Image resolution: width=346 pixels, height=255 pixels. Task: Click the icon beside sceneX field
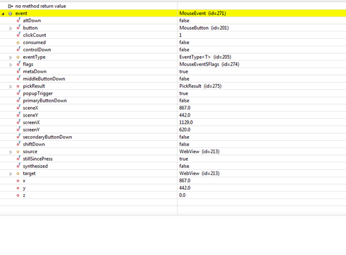(18, 107)
